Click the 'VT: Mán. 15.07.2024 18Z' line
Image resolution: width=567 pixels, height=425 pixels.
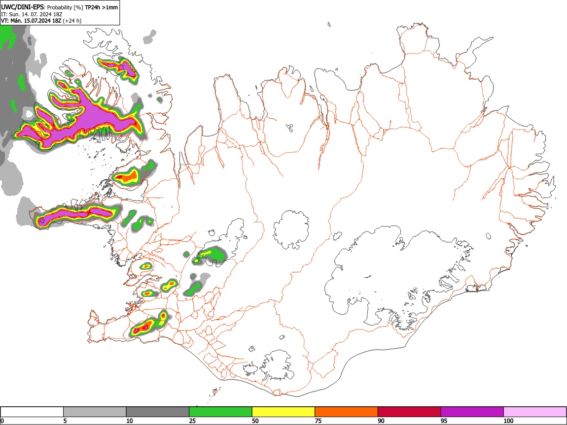coord(31,21)
